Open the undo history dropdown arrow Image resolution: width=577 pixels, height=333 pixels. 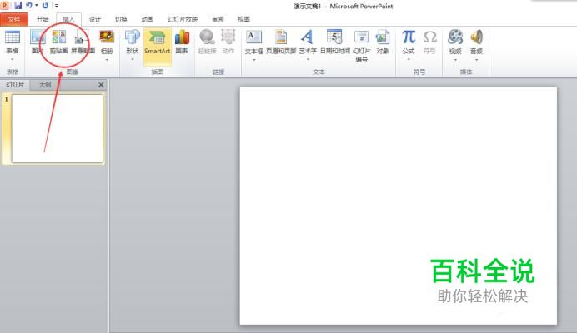click(x=36, y=6)
